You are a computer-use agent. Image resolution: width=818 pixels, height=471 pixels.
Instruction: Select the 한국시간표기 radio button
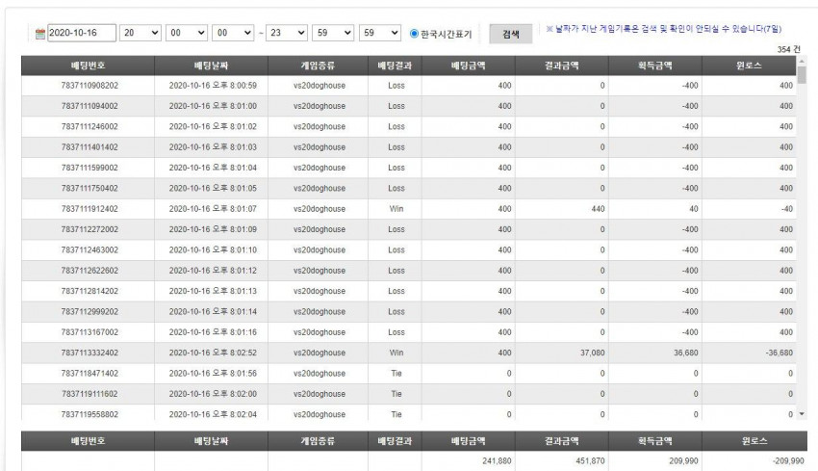(414, 34)
